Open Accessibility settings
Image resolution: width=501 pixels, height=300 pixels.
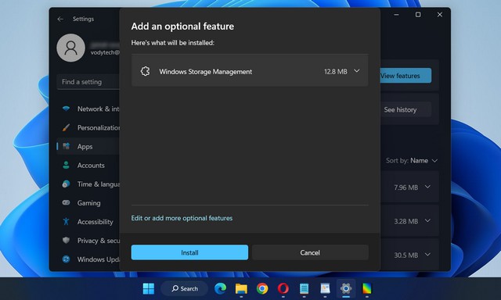[x=88, y=222]
